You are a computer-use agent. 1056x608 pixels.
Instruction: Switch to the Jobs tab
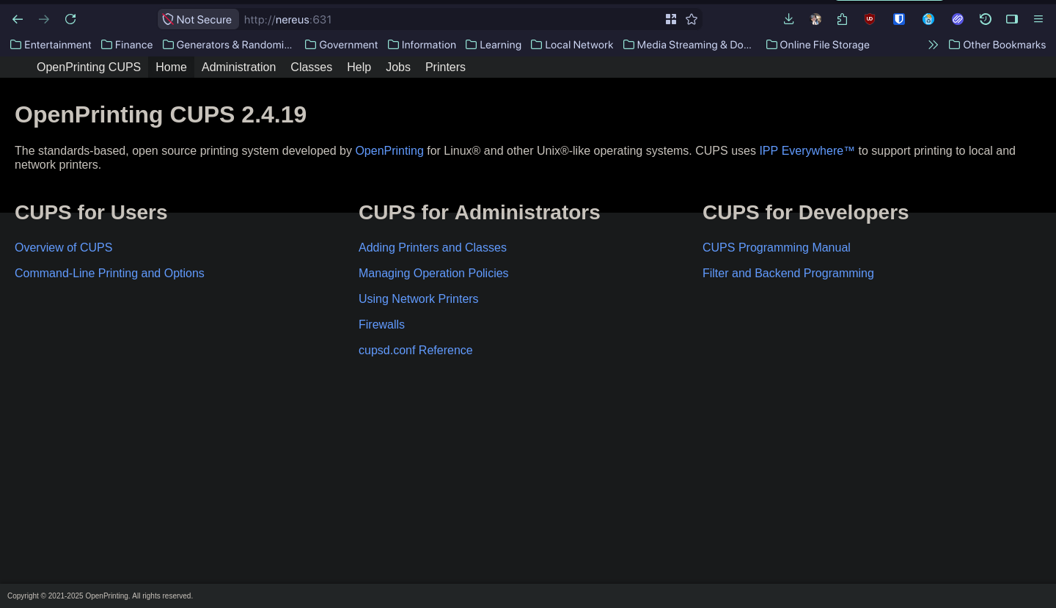[398, 67]
